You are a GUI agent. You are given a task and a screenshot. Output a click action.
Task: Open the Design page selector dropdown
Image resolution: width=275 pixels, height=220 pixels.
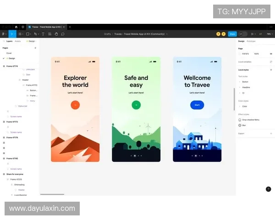[x=32, y=41]
